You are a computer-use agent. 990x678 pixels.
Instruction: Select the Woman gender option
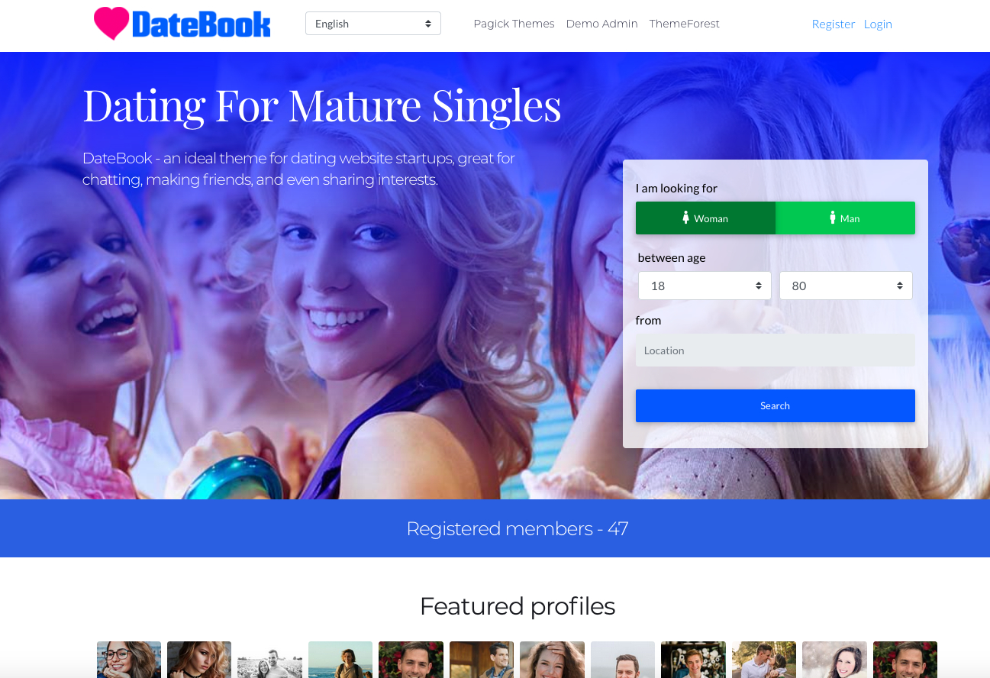pos(705,218)
